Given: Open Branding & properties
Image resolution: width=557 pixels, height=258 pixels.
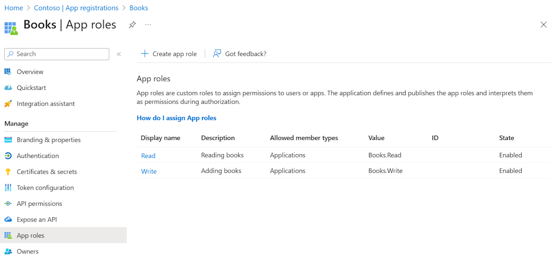Looking at the screenshot, I should click(48, 140).
